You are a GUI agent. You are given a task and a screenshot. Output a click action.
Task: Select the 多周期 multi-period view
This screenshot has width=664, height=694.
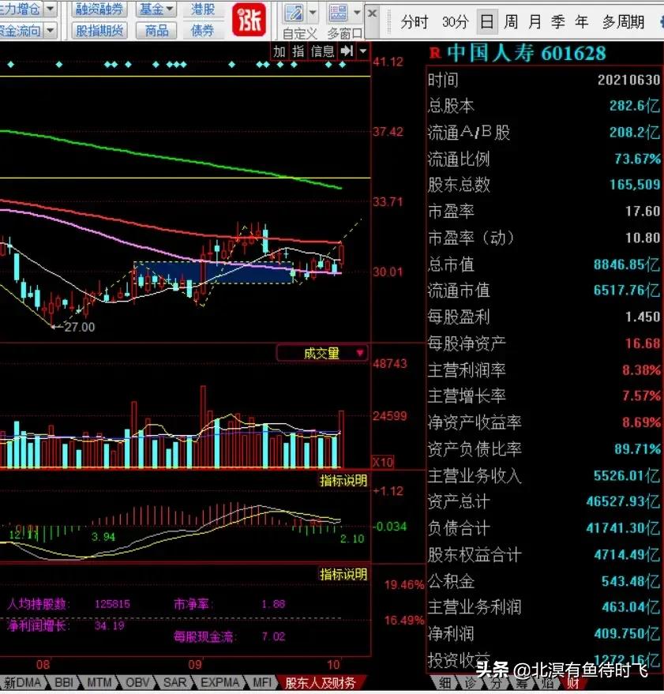[x=623, y=21]
